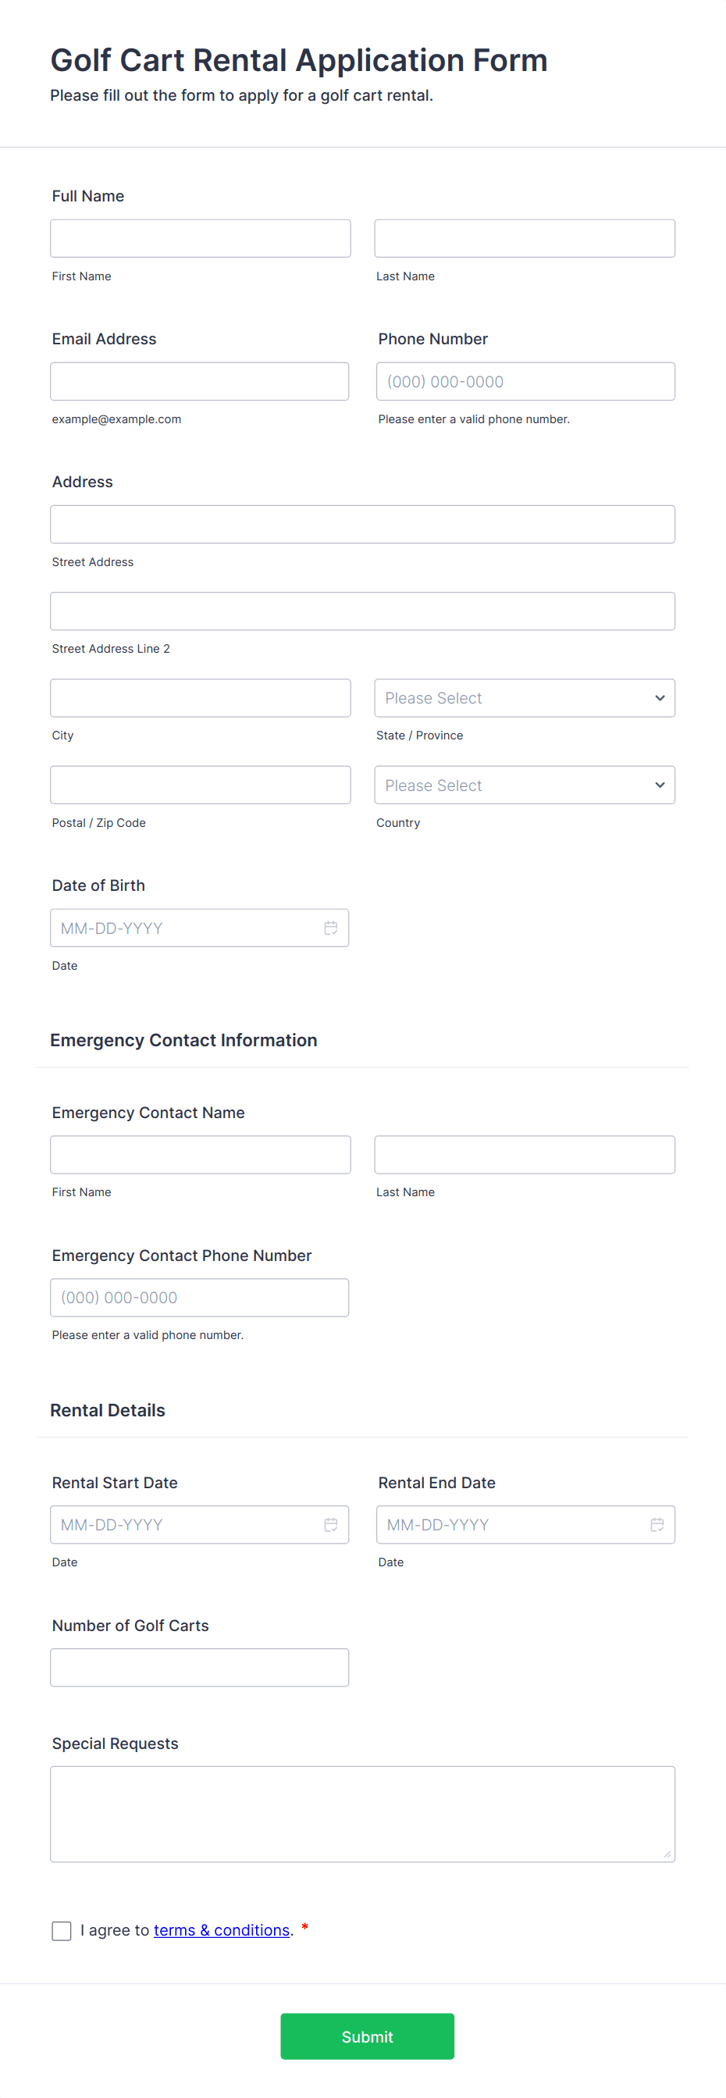Click the Emergency Contact Phone Number field

pyautogui.click(x=199, y=1298)
